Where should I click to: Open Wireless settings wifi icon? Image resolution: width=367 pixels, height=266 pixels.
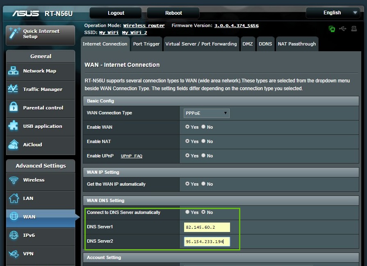(x=14, y=180)
